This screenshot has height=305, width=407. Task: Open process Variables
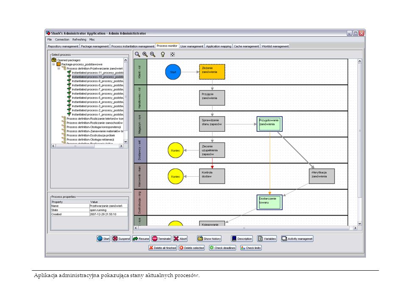click(267, 238)
